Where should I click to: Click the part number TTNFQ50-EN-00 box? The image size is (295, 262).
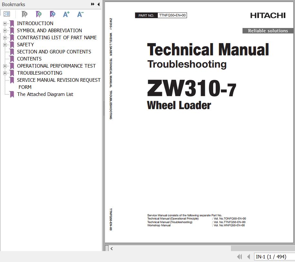(172, 15)
